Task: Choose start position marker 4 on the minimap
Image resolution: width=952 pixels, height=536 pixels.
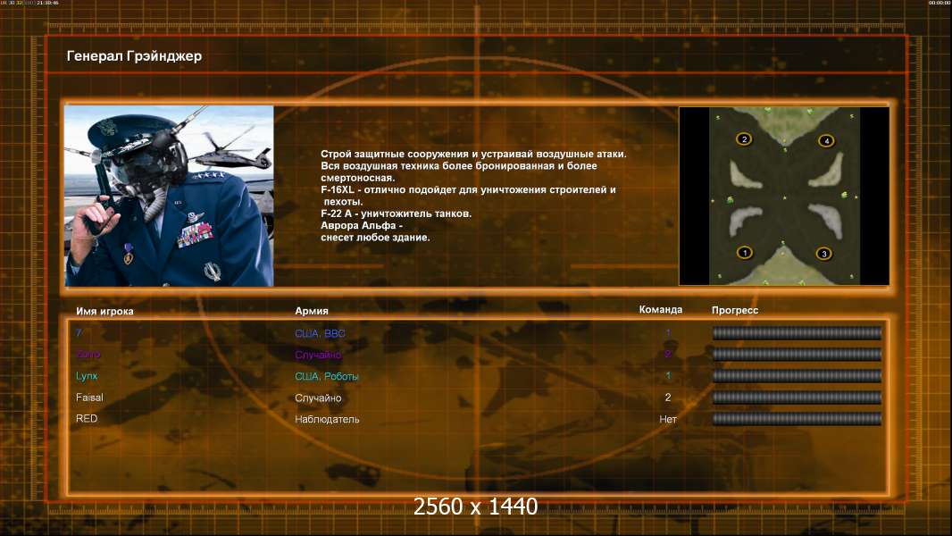Action: click(x=826, y=141)
